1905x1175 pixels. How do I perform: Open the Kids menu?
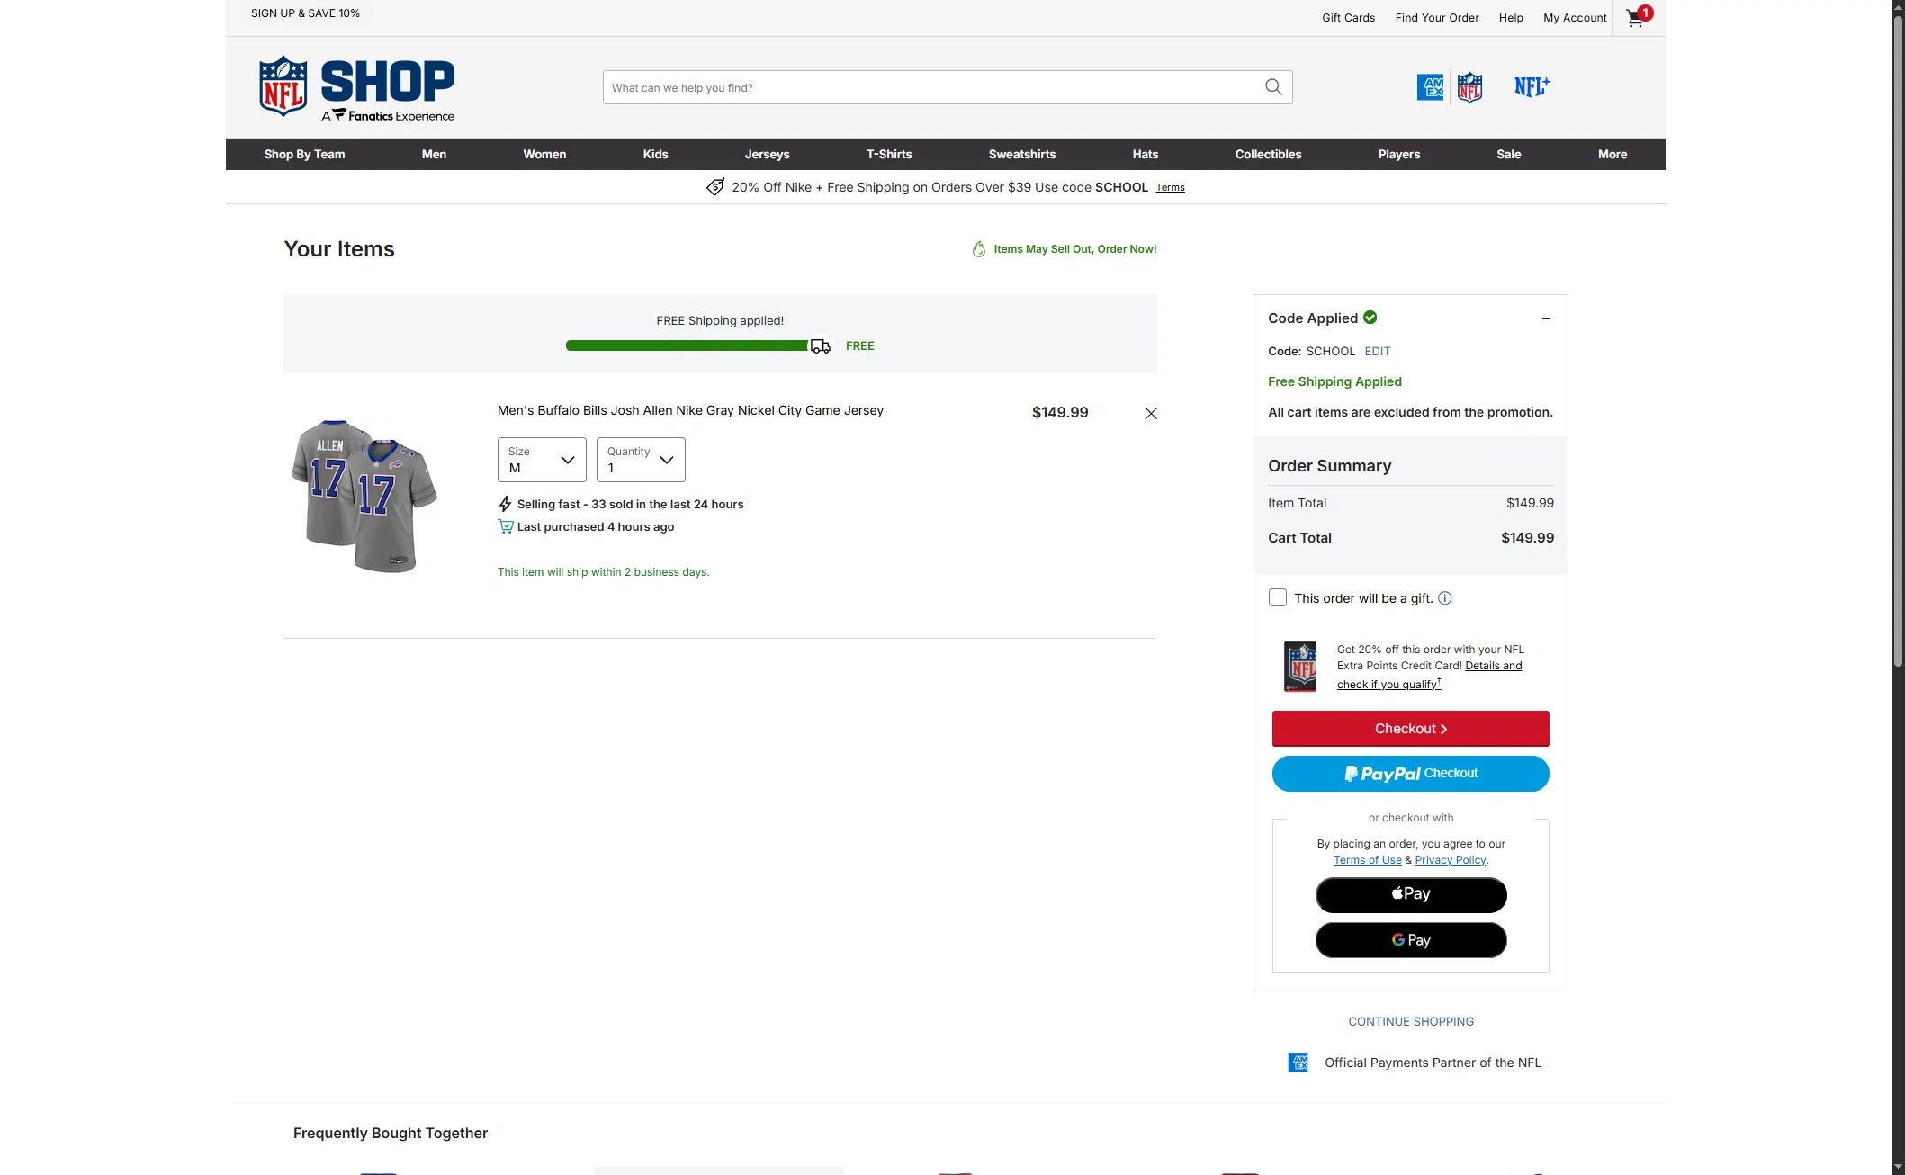(x=656, y=154)
